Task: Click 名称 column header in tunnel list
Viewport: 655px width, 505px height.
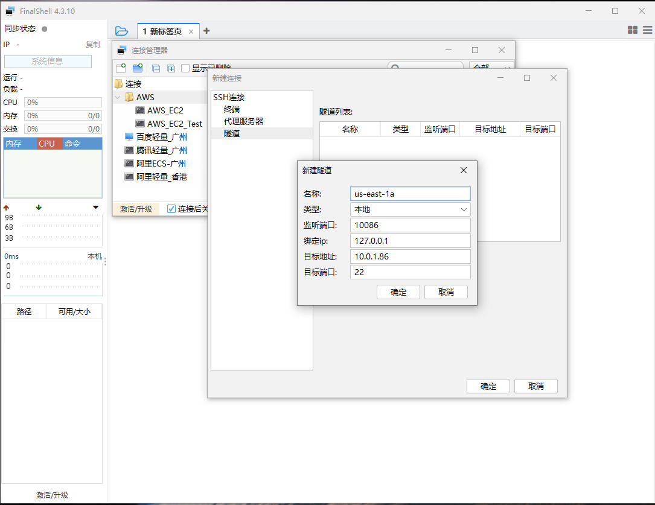Action: click(x=350, y=129)
